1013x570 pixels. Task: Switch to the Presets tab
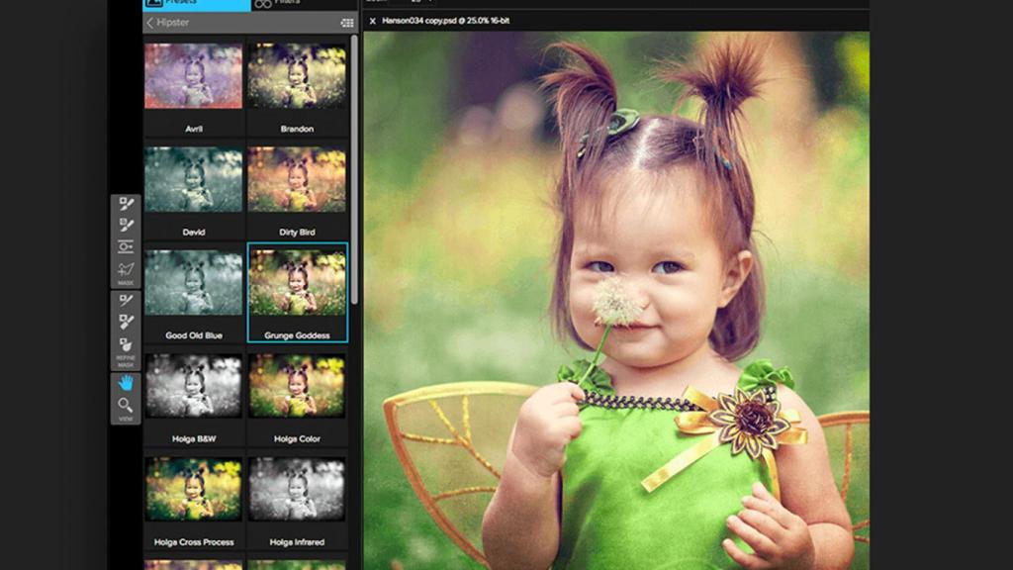coord(196,4)
